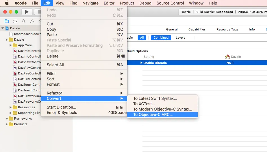Choose Select All in Edit menu
This screenshot has height=152, width=267.
(84, 65)
